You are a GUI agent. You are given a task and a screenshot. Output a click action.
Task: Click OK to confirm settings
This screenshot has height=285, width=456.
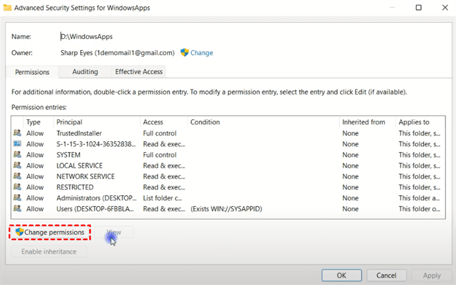tap(341, 275)
